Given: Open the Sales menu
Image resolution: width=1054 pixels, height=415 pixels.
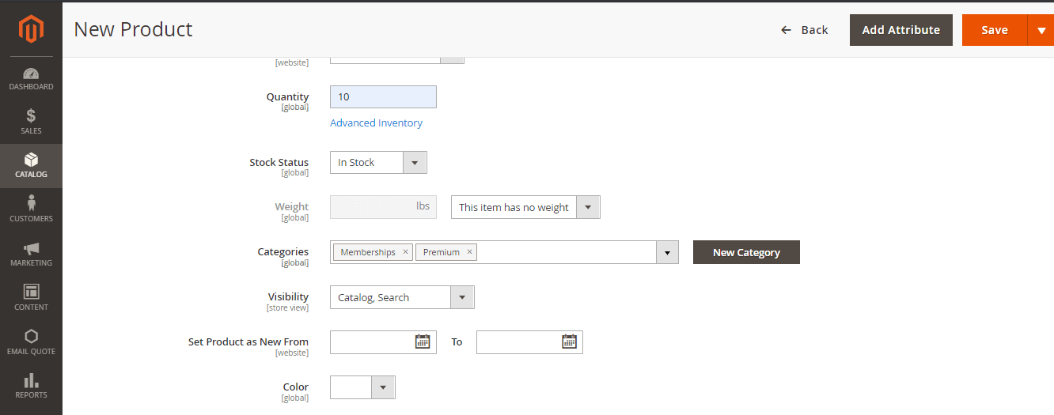Looking at the screenshot, I should (x=31, y=121).
